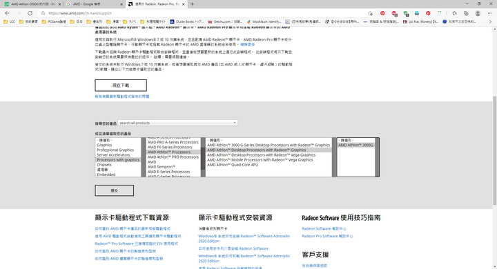Open Radeon™ Pro Software ISV applications link
The height and width of the screenshot is (269, 497).
(136, 243)
